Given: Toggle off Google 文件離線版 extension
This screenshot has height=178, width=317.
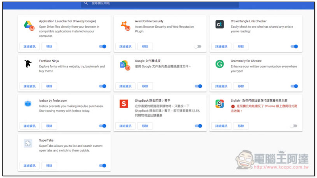Looking at the screenshot, I should coord(199,86).
